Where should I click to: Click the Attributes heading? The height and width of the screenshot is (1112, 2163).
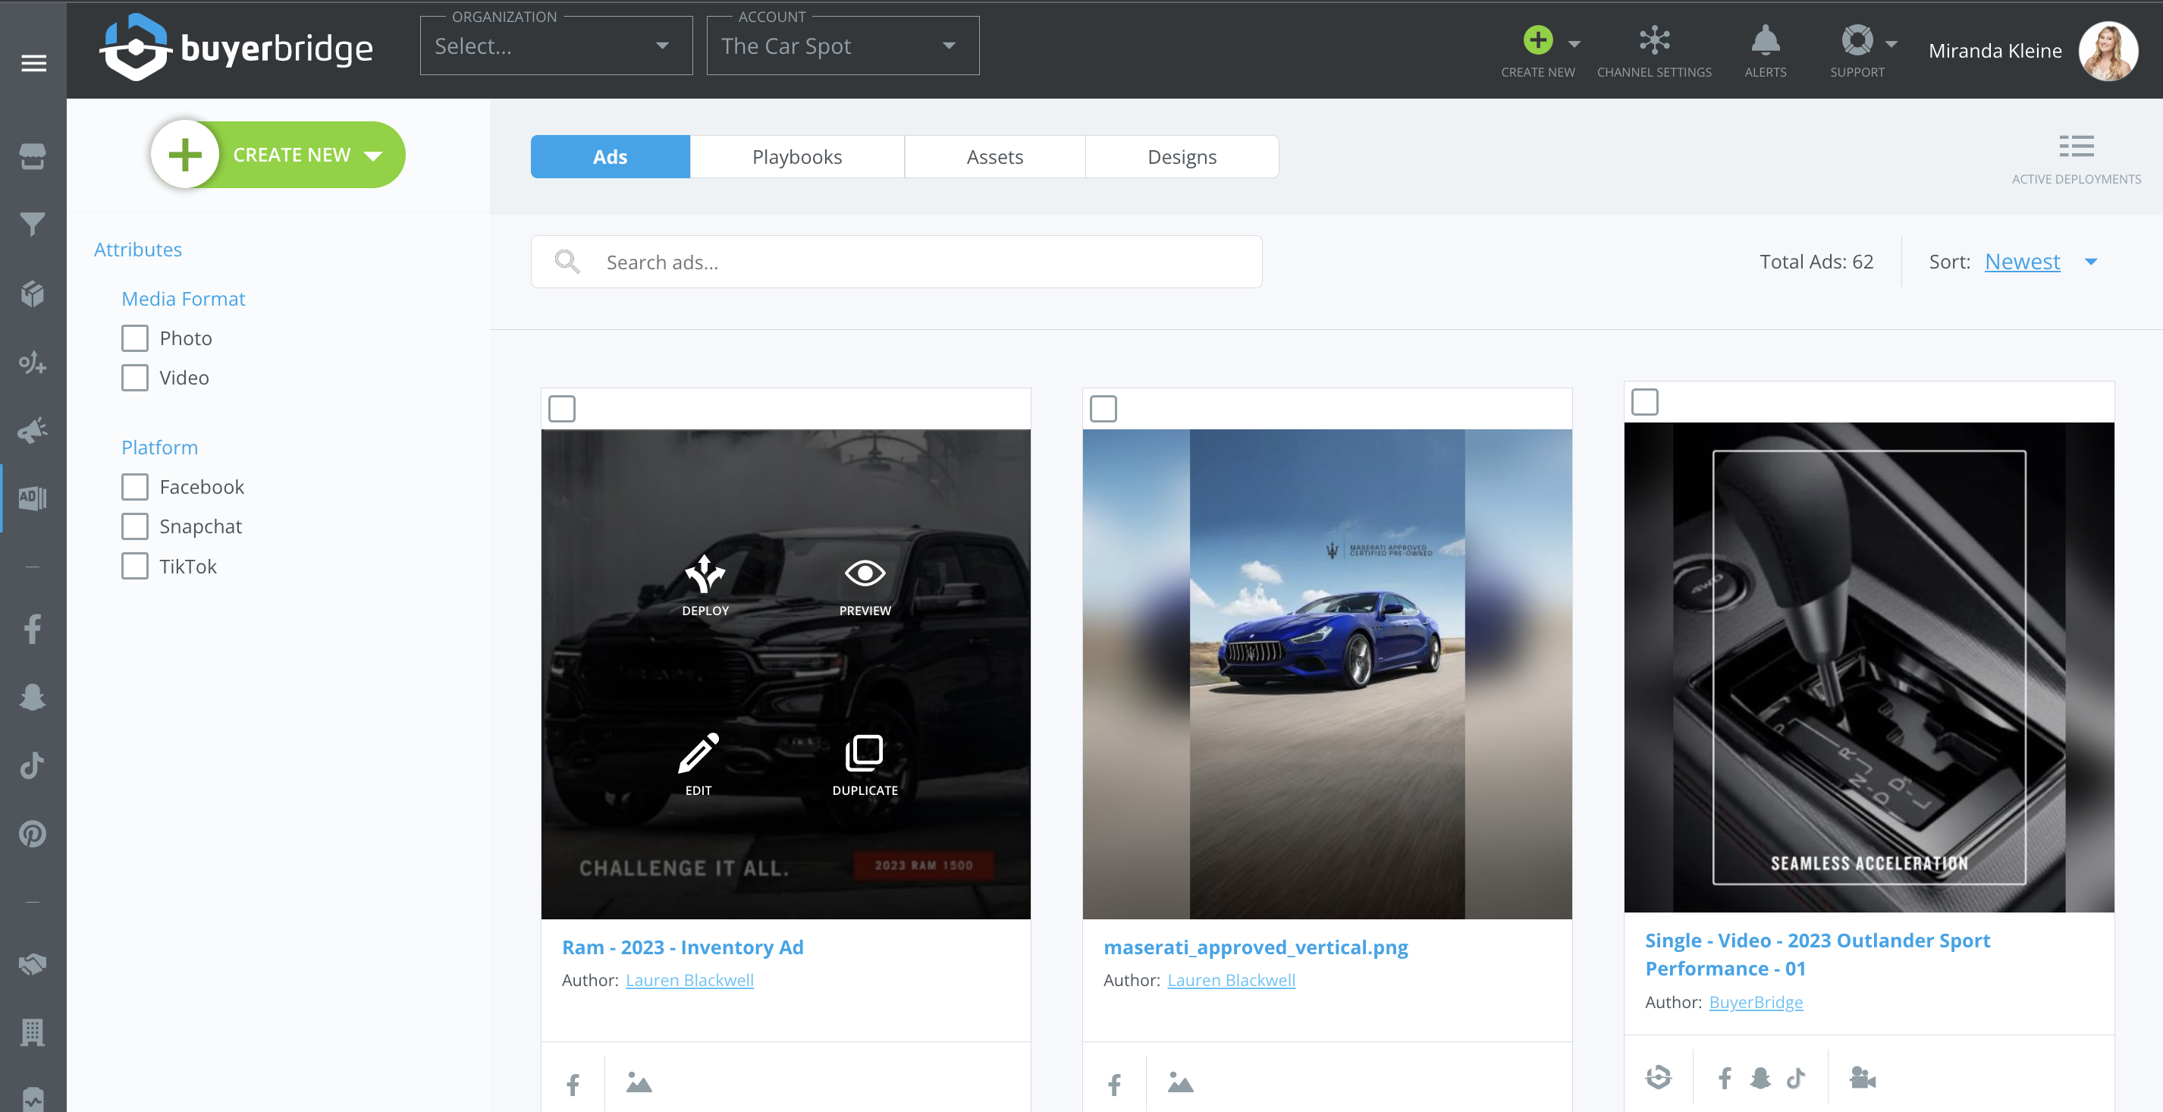[138, 249]
